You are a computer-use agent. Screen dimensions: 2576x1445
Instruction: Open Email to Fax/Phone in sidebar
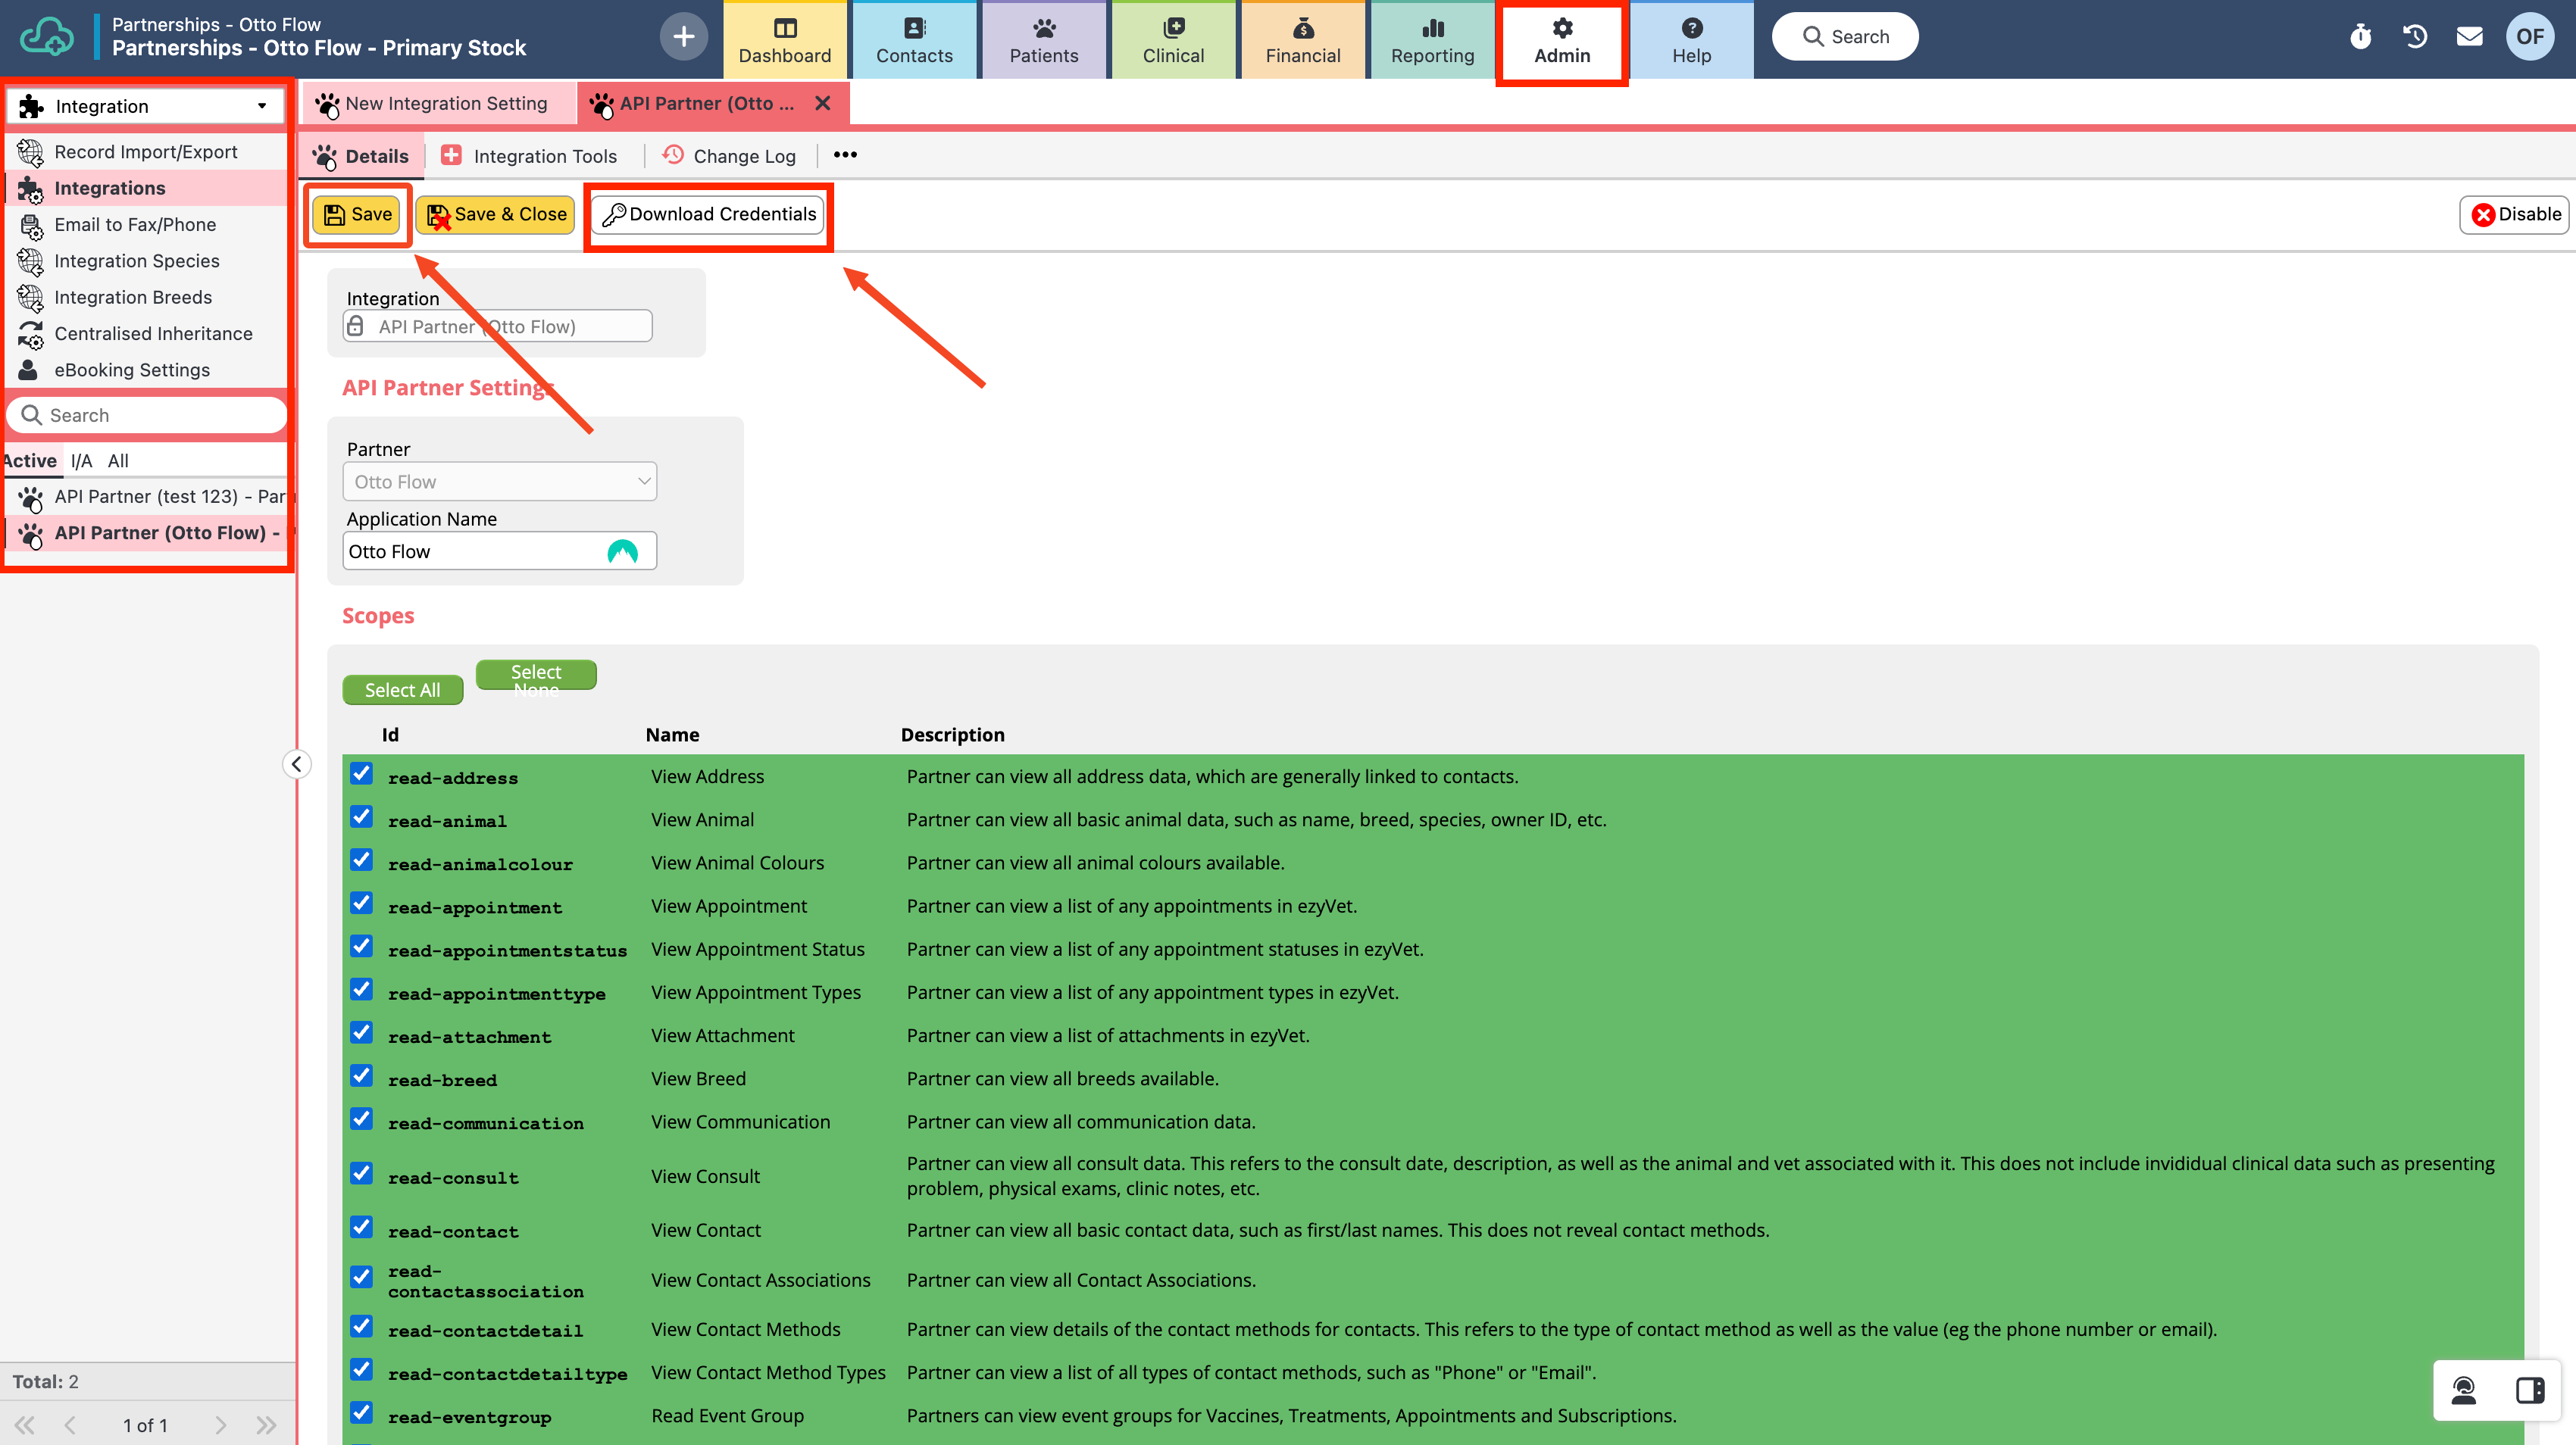[147, 225]
